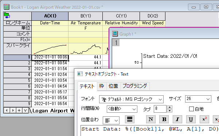
Task: Enable the 白地 checkbox
Action: coord(191,109)
